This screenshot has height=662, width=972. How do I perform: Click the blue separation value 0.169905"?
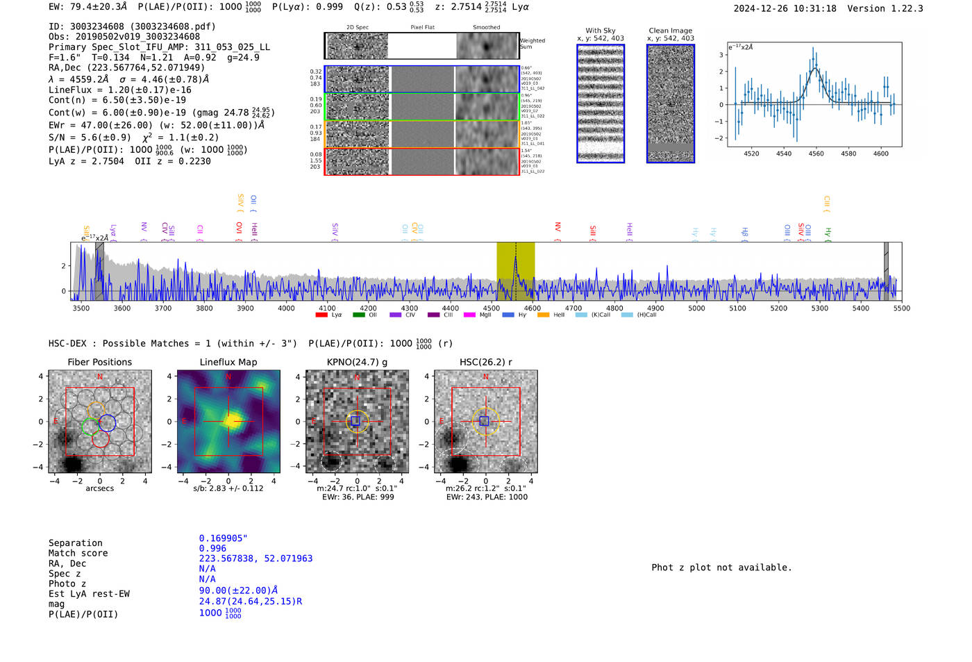pos(224,538)
